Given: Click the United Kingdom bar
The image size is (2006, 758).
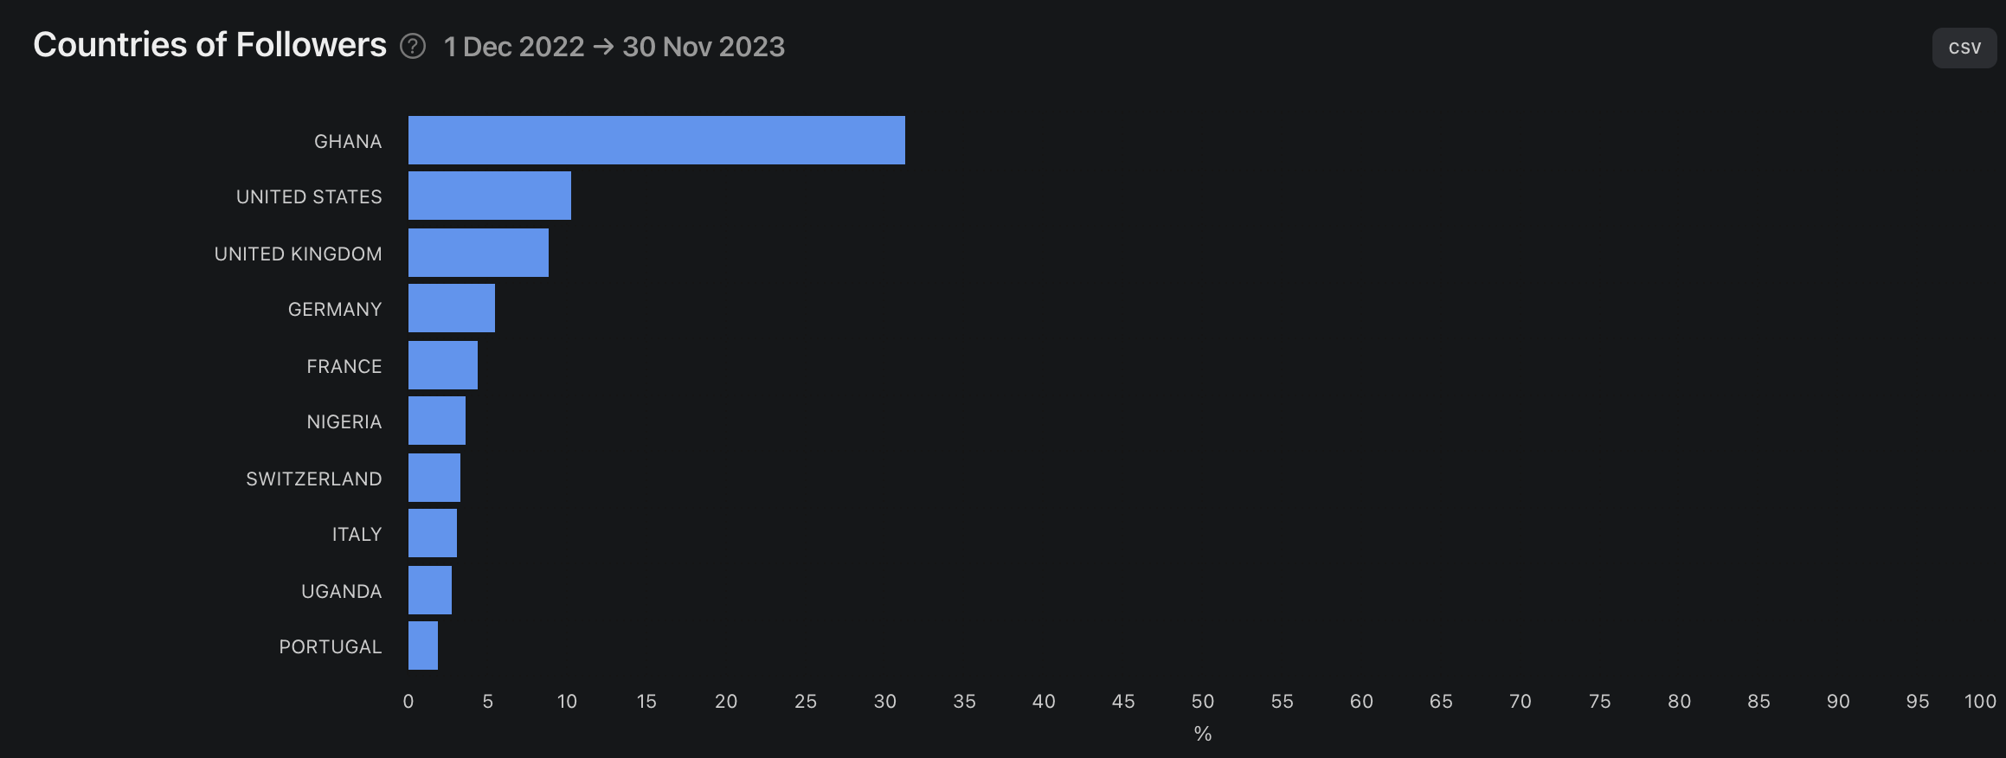Looking at the screenshot, I should pyautogui.click(x=479, y=253).
